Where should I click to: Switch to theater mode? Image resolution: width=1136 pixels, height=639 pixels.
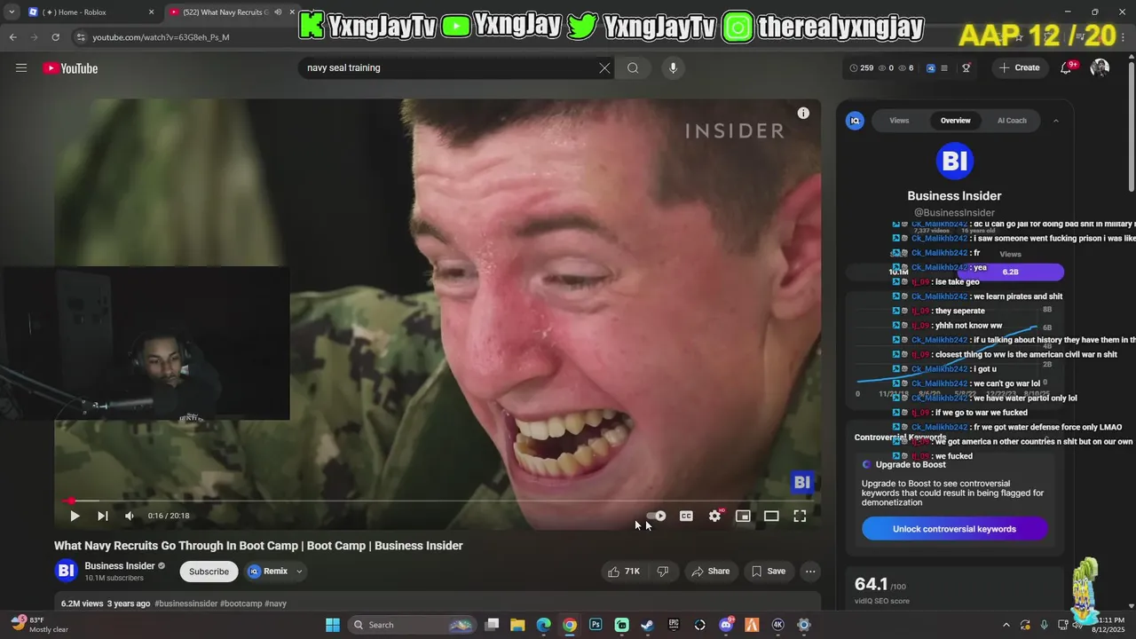(x=771, y=516)
